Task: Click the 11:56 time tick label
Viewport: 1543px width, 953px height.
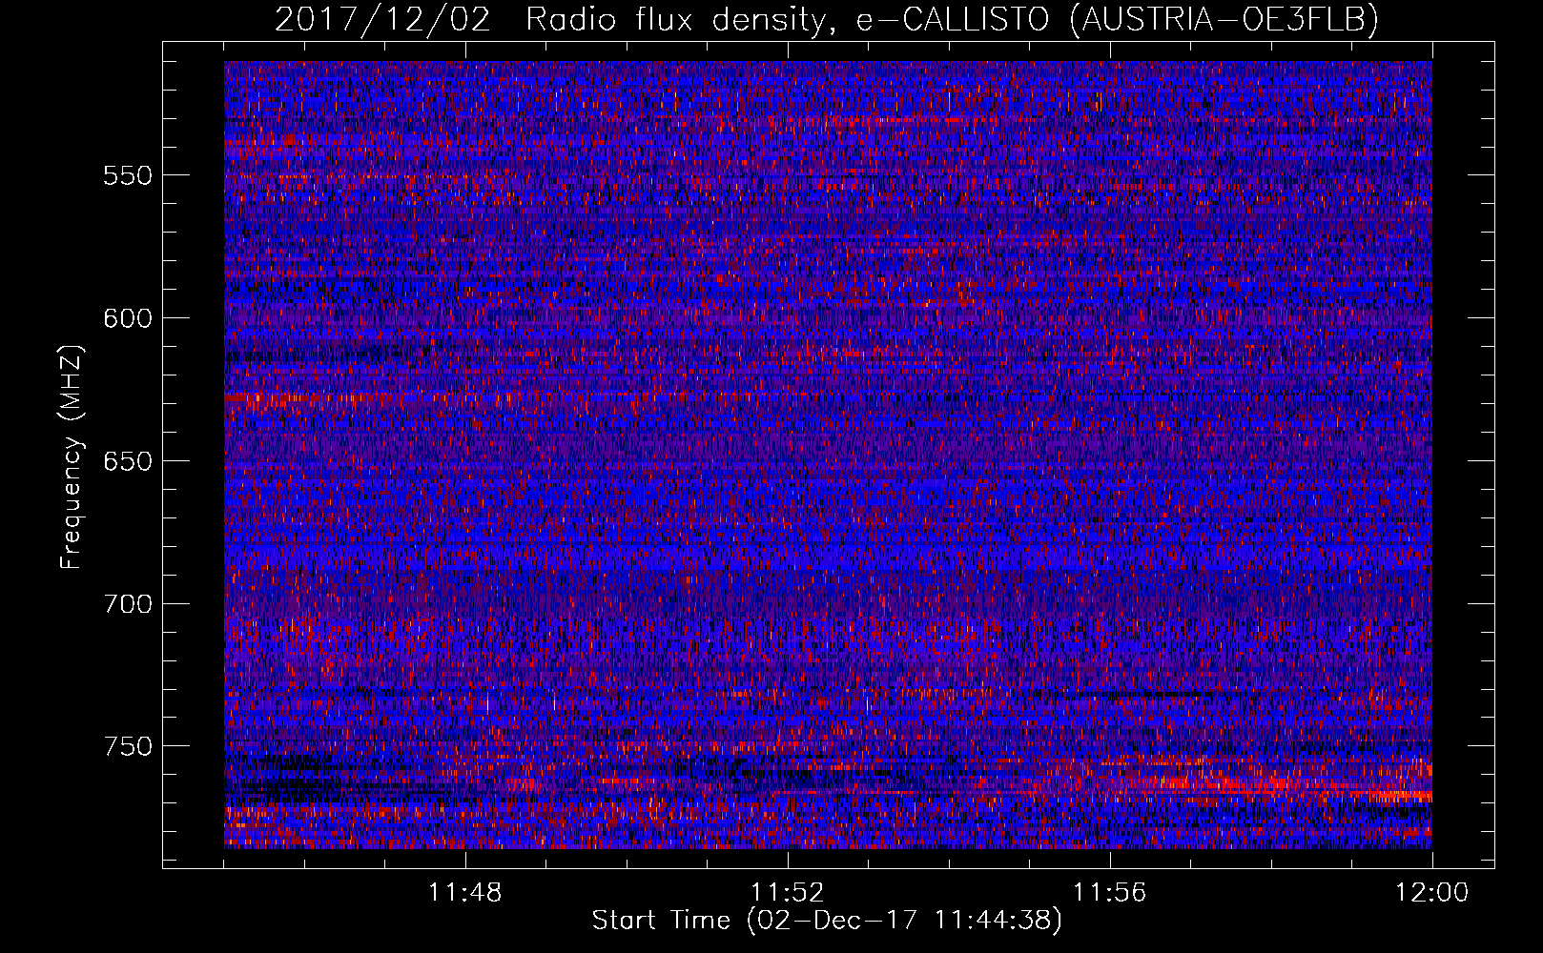Action: point(1110,893)
